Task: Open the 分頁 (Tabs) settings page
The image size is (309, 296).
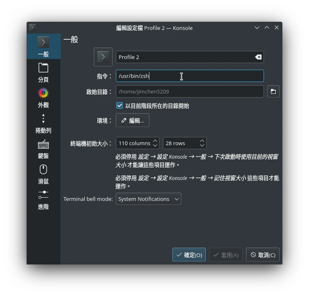Action: (43, 73)
